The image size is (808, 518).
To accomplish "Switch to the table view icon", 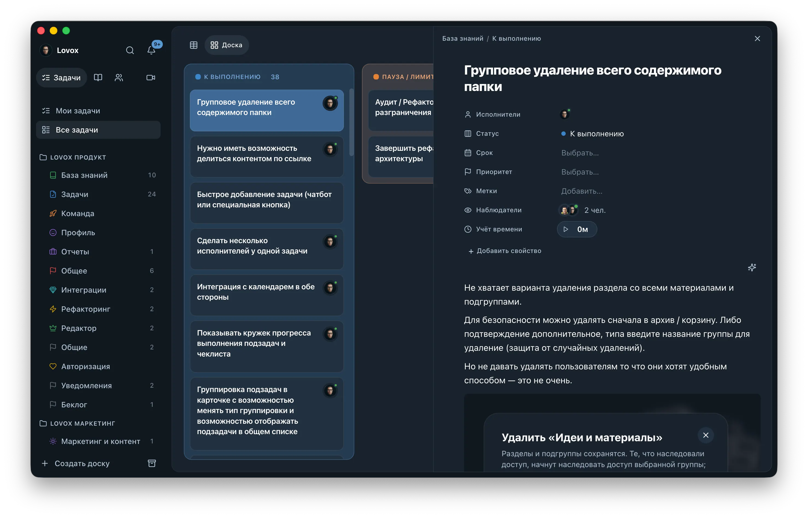I will point(194,45).
